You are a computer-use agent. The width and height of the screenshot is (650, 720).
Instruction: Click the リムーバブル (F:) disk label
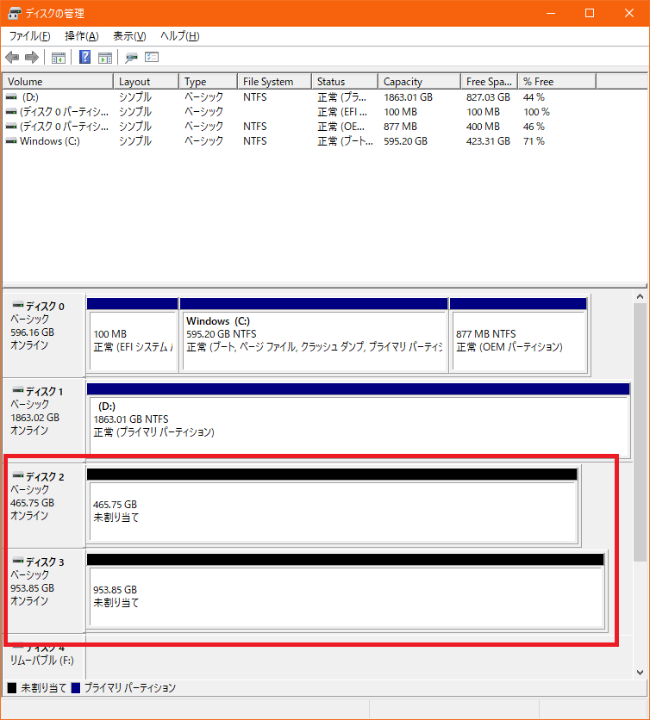point(42,661)
